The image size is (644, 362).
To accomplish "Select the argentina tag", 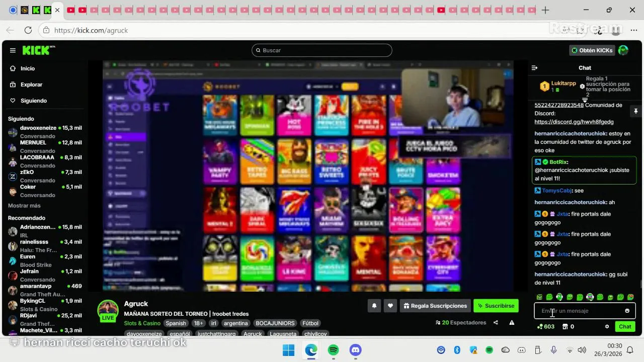I will [236, 323].
